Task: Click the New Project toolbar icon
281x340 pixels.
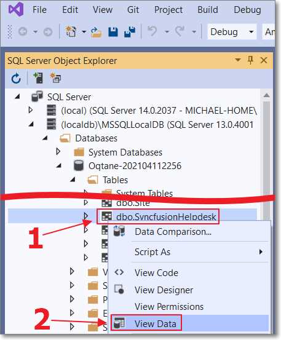Action: (x=71, y=31)
